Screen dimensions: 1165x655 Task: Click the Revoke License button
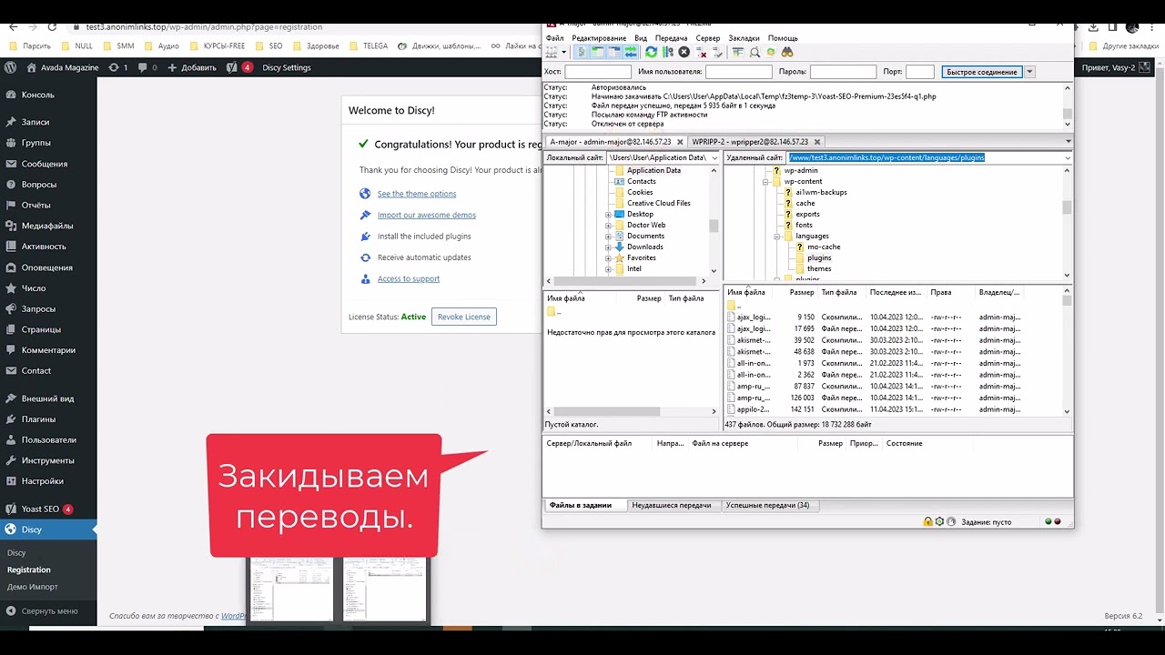click(x=464, y=317)
